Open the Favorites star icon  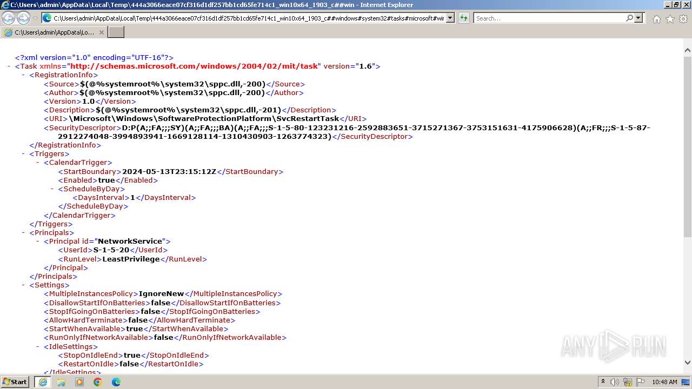tap(670, 19)
